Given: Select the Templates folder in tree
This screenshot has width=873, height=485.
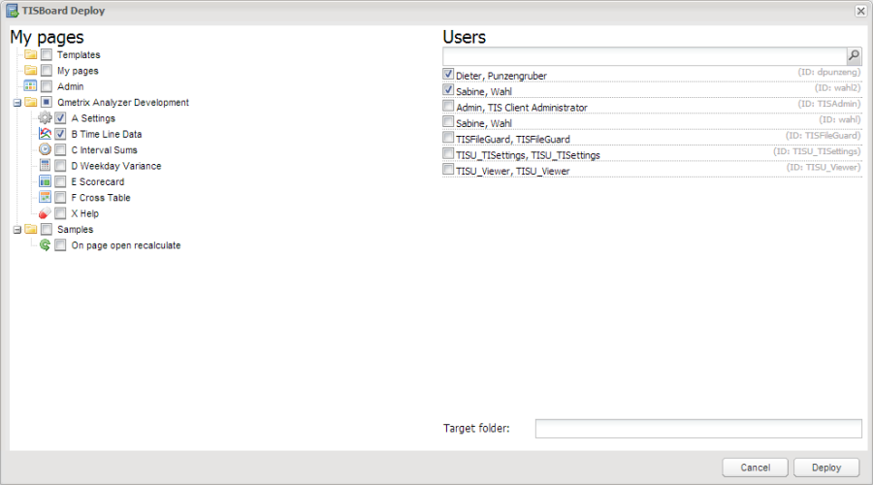Looking at the screenshot, I should point(79,54).
